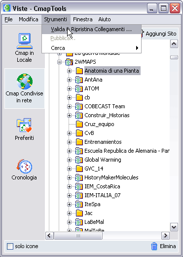Image resolution: width=183 pixels, height=257 pixels.
Task: Open the Preferiti favorites icon
Action: [24, 125]
